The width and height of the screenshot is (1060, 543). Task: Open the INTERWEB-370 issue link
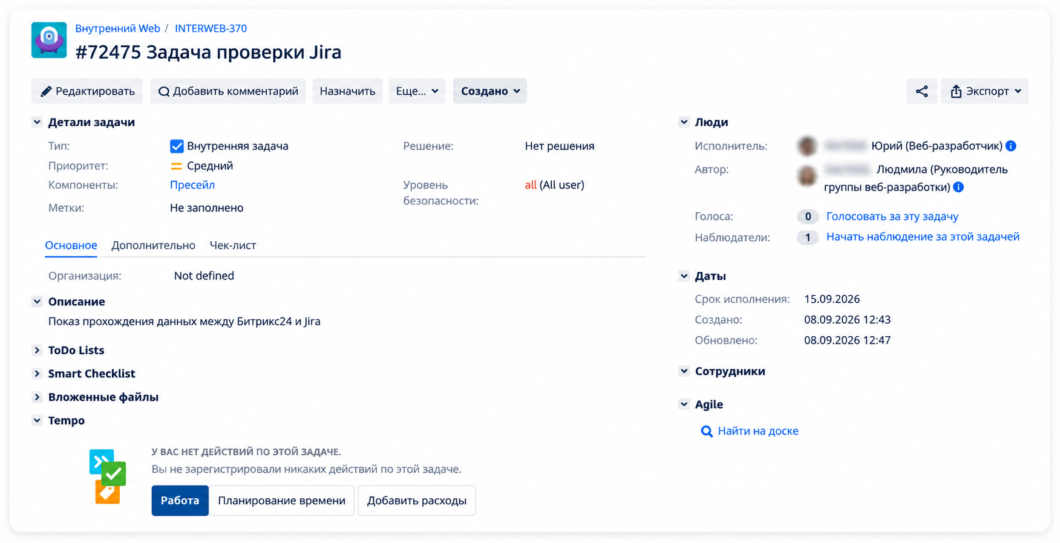pos(211,28)
